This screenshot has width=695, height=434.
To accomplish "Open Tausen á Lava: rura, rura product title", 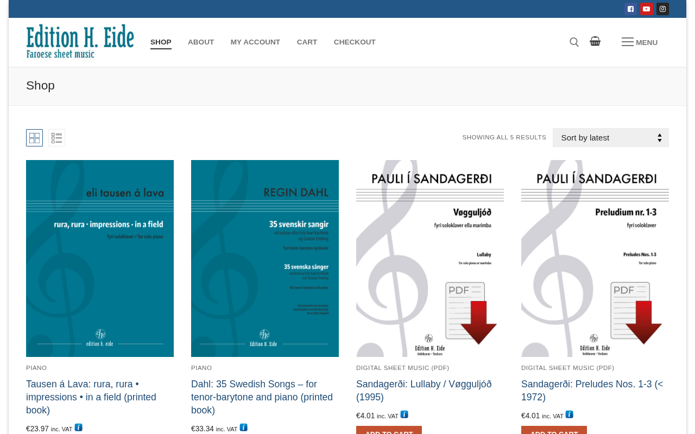I will click(91, 397).
